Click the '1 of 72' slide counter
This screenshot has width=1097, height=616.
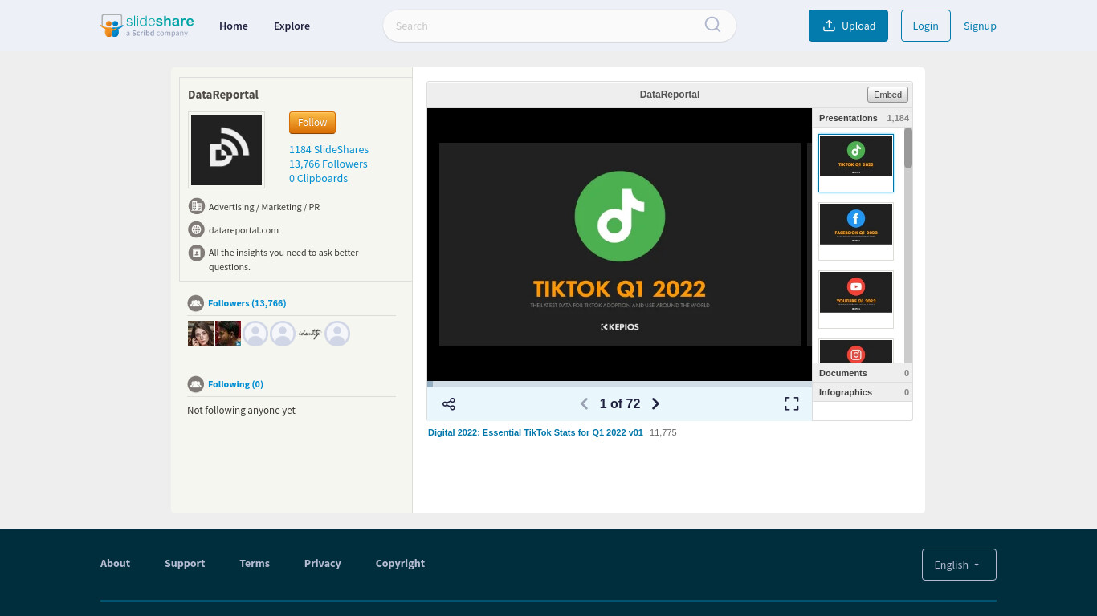620,403
